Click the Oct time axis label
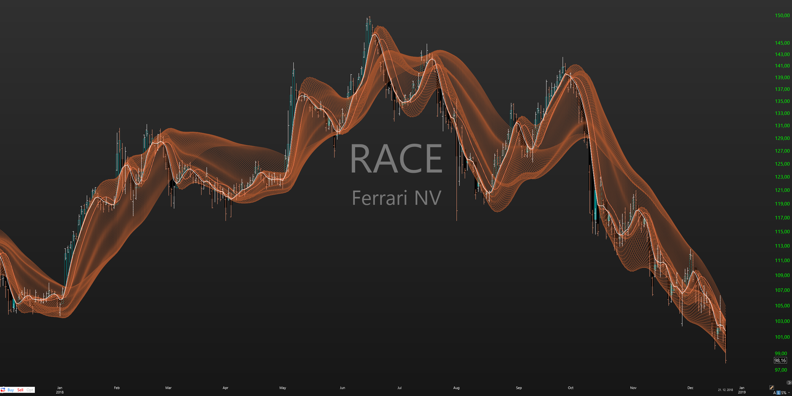 570,388
